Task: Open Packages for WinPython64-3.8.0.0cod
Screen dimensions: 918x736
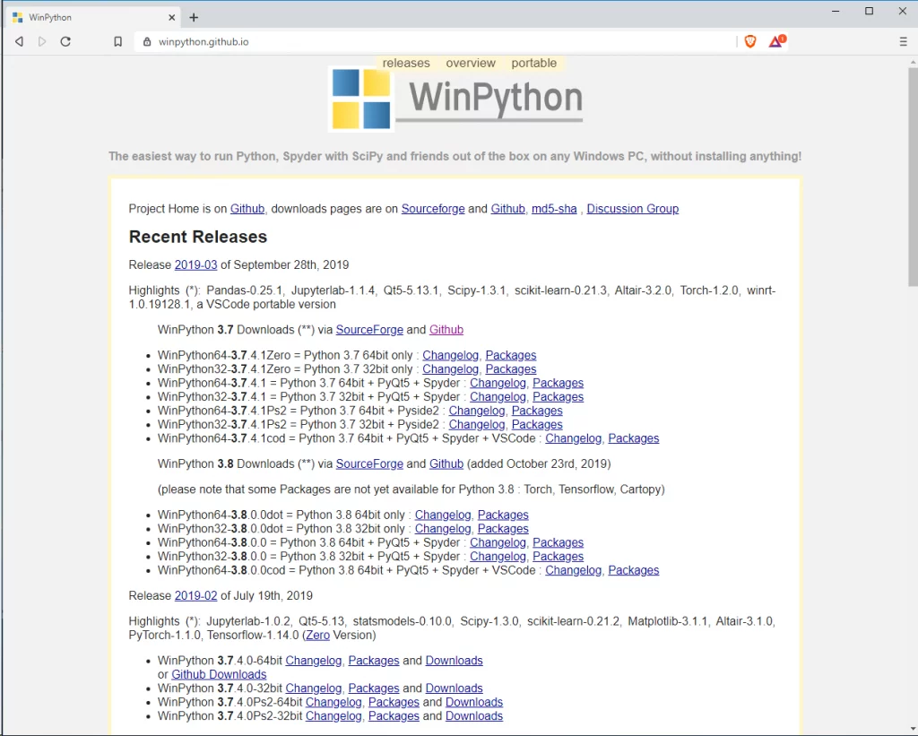Action: 634,570
